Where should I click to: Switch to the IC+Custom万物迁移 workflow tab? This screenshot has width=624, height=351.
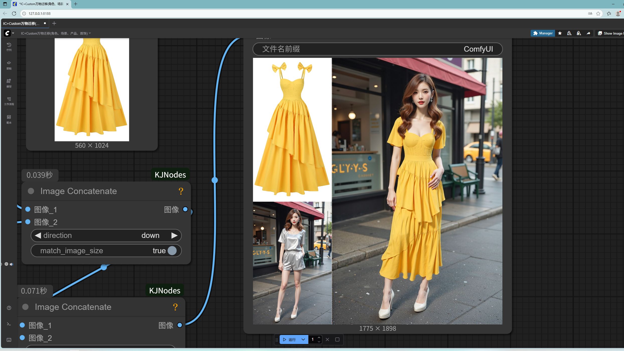pyautogui.click(x=25, y=23)
